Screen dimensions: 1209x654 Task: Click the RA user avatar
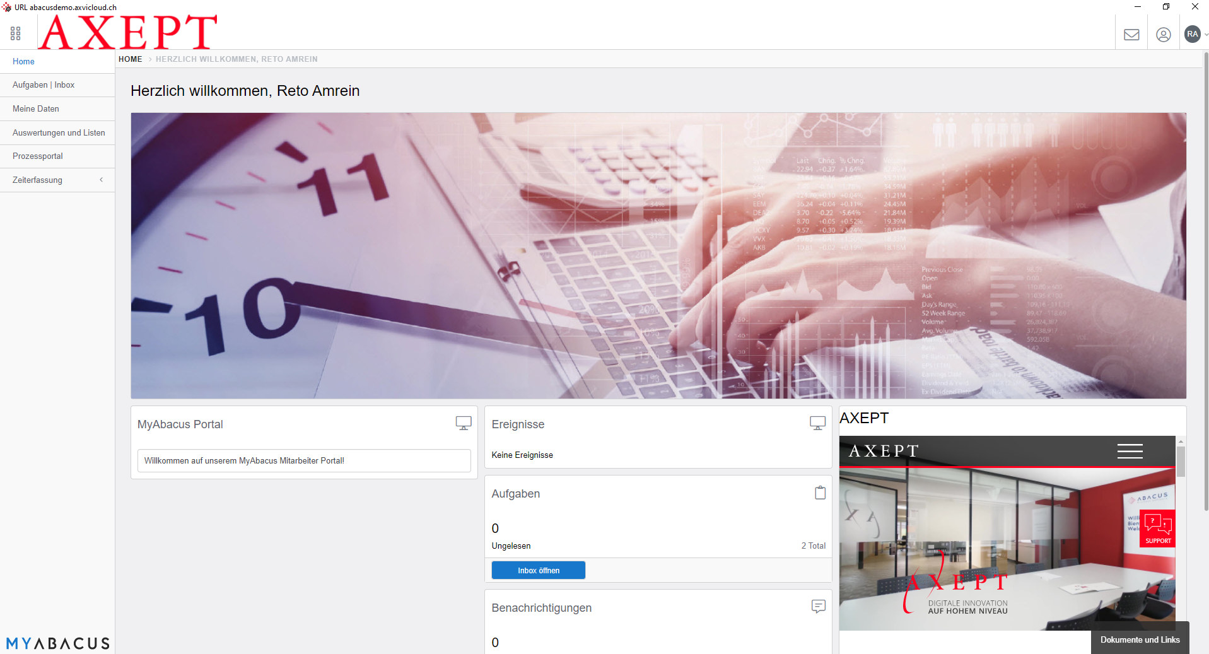pyautogui.click(x=1192, y=34)
